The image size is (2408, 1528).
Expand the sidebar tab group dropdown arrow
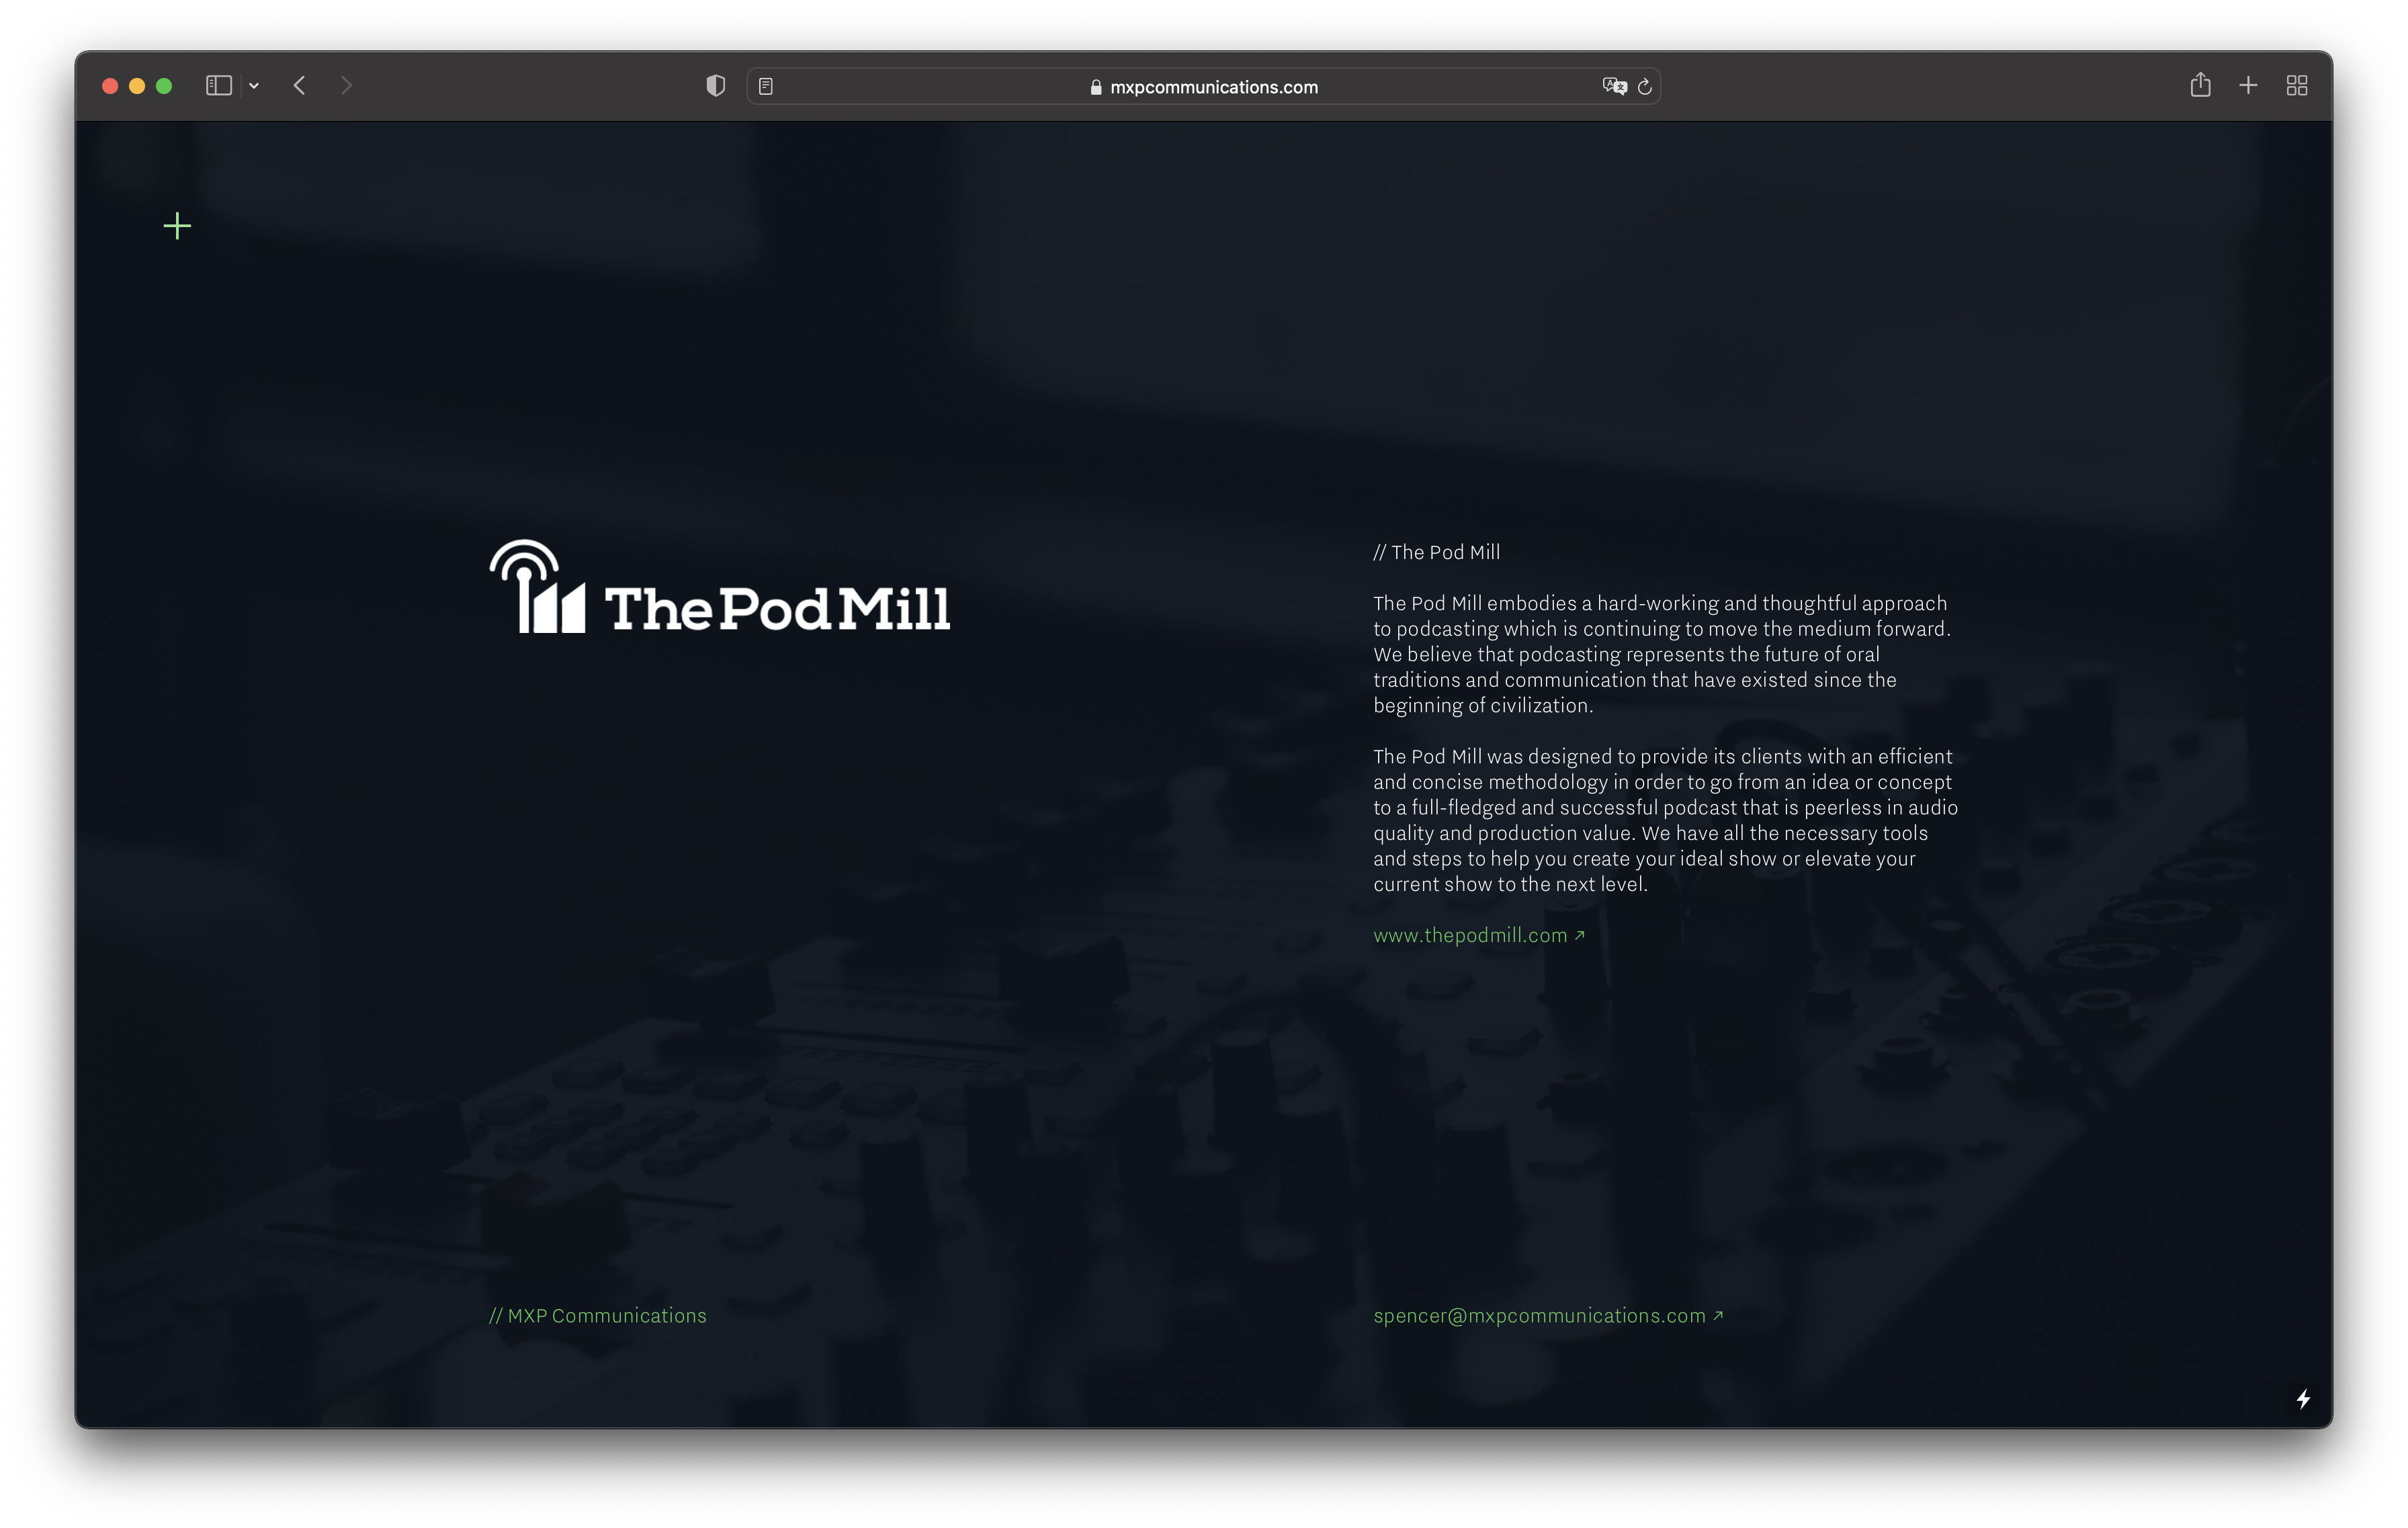(x=254, y=86)
